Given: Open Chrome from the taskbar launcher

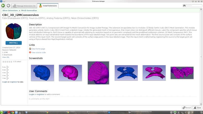Looking at the screenshot, I should click(13, 112).
